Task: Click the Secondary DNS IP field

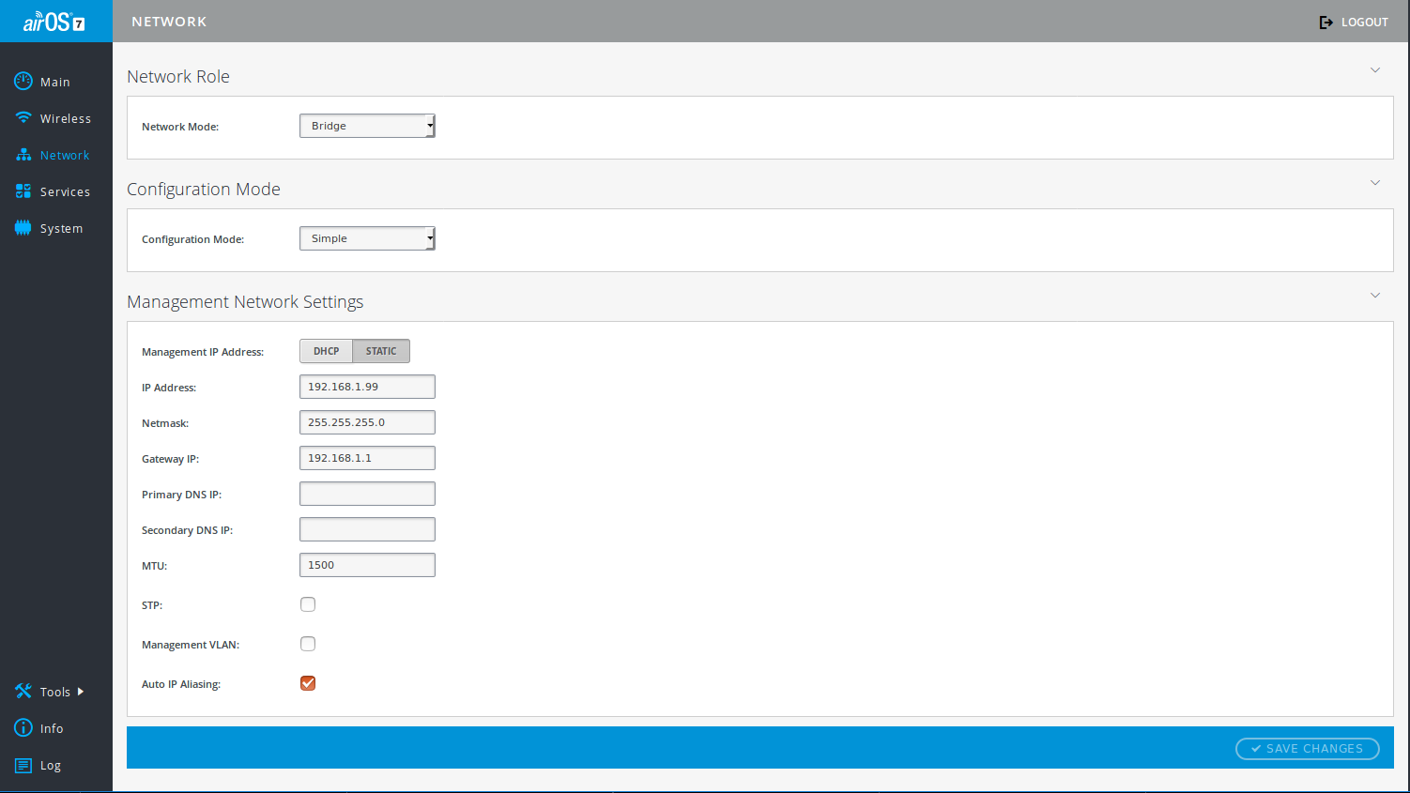Action: (x=367, y=529)
